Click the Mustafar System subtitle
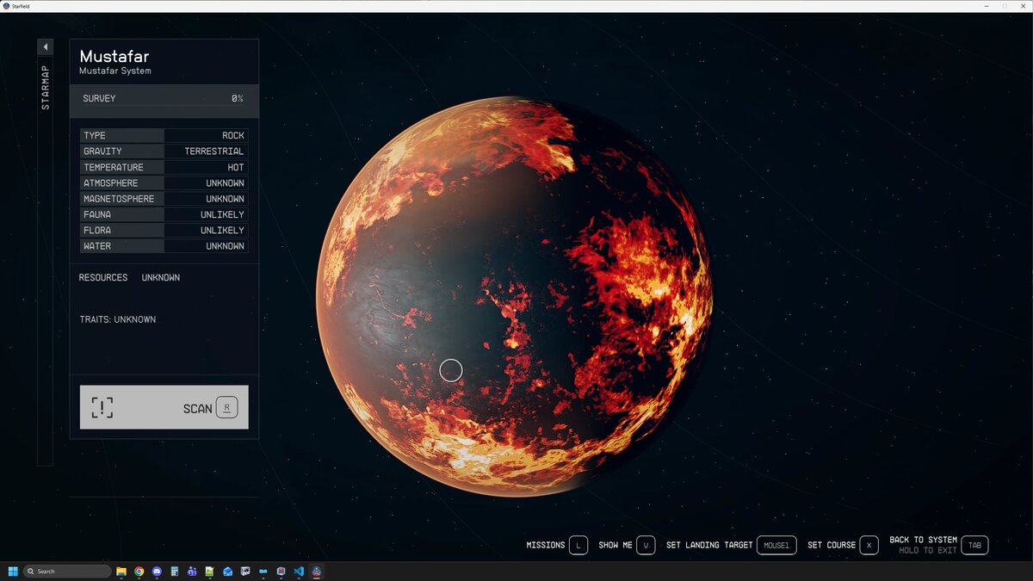 (115, 71)
